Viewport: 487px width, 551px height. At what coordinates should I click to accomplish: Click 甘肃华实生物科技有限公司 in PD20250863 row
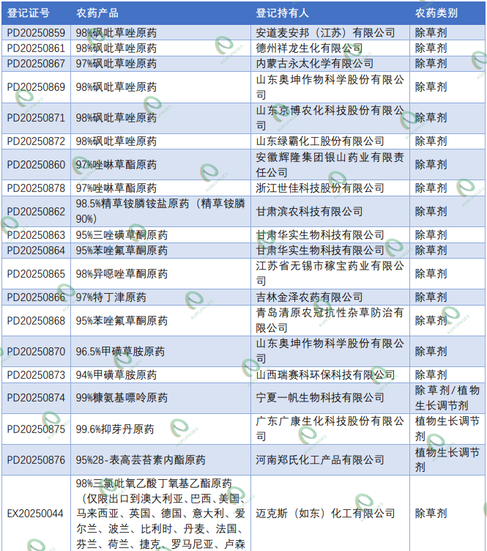pos(320,234)
